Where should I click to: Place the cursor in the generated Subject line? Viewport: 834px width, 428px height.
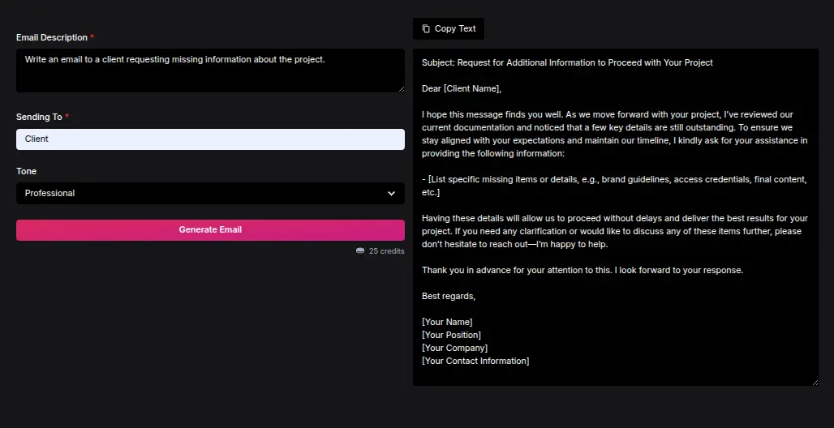click(567, 62)
